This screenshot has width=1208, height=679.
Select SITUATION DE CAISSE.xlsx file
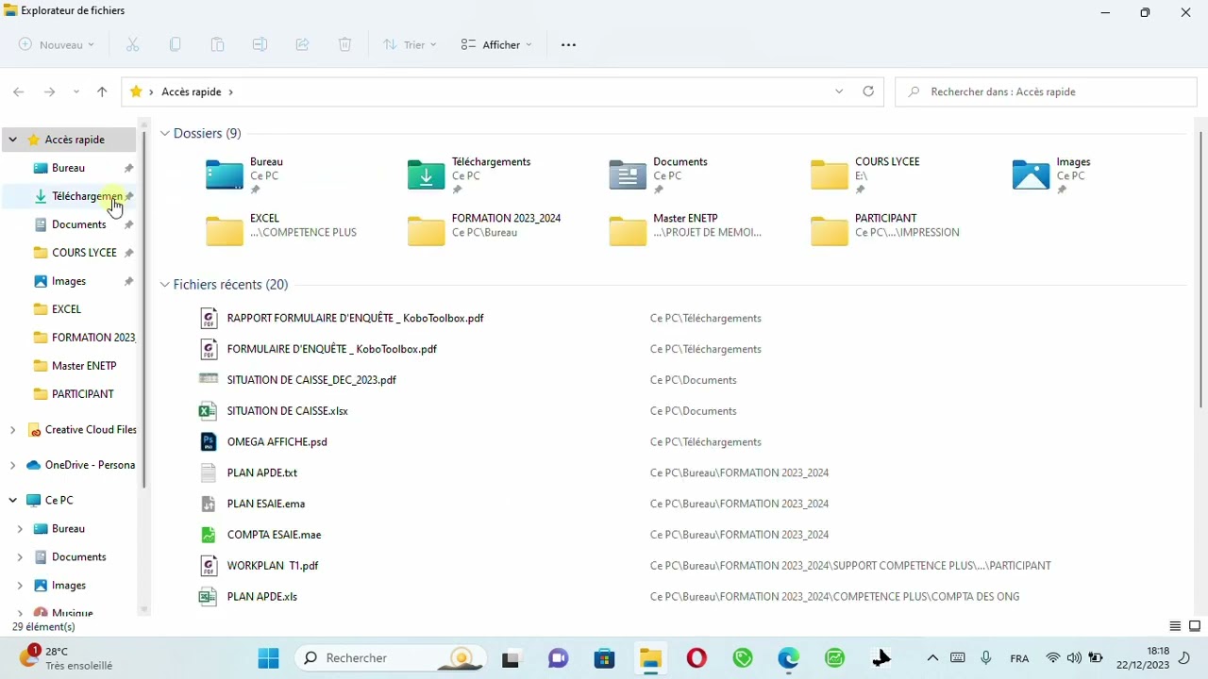click(287, 411)
